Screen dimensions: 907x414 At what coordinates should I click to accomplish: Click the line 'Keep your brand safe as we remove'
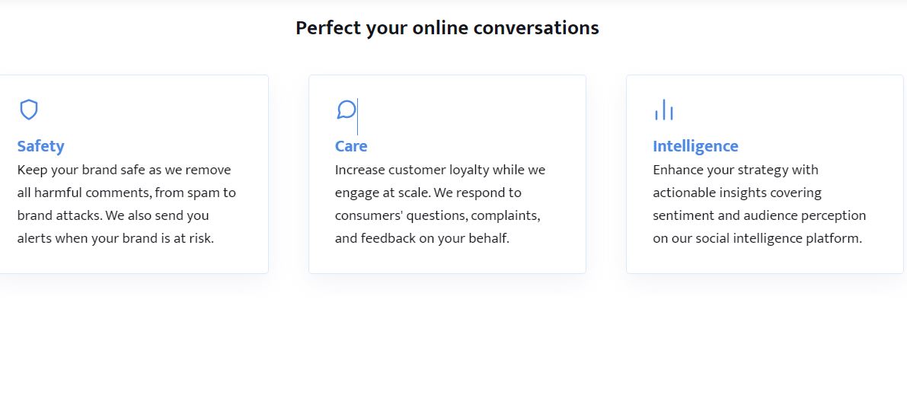click(124, 170)
